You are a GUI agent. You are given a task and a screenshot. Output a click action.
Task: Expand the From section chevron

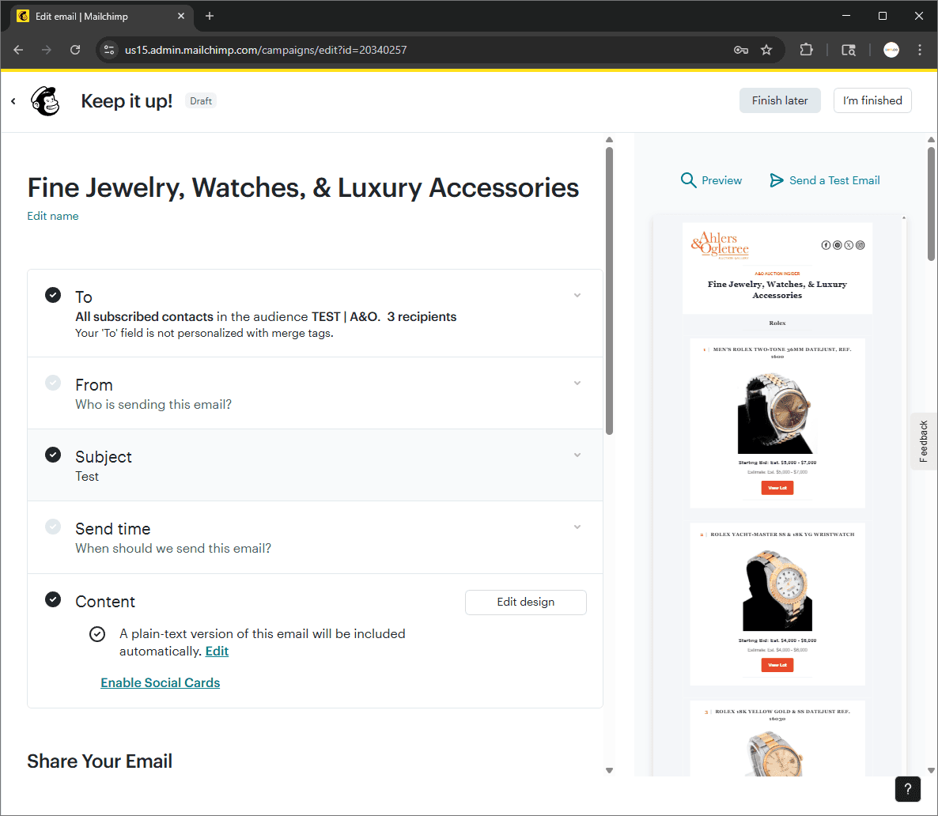(577, 383)
